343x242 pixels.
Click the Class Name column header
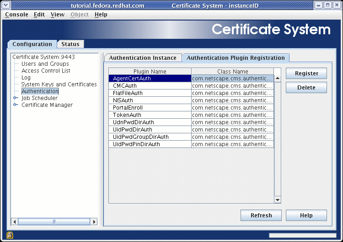tap(232, 71)
